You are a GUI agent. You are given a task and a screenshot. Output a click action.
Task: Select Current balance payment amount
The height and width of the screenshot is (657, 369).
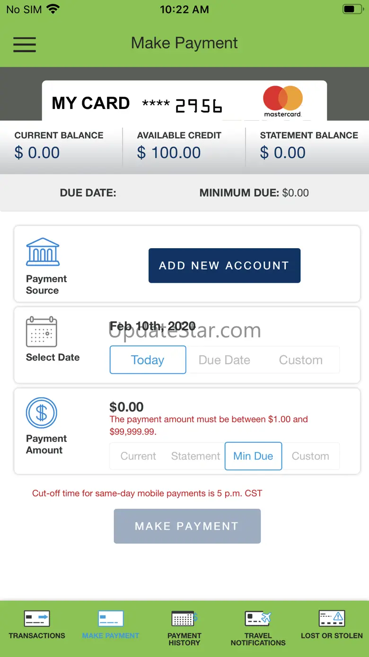(138, 456)
